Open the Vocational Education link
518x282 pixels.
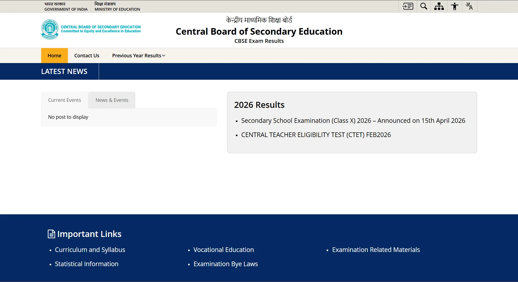223,250
